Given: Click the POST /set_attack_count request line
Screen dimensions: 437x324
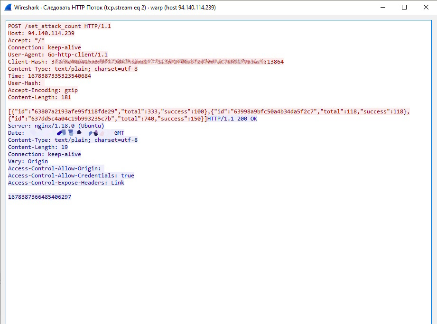Looking at the screenshot, I should [x=59, y=26].
